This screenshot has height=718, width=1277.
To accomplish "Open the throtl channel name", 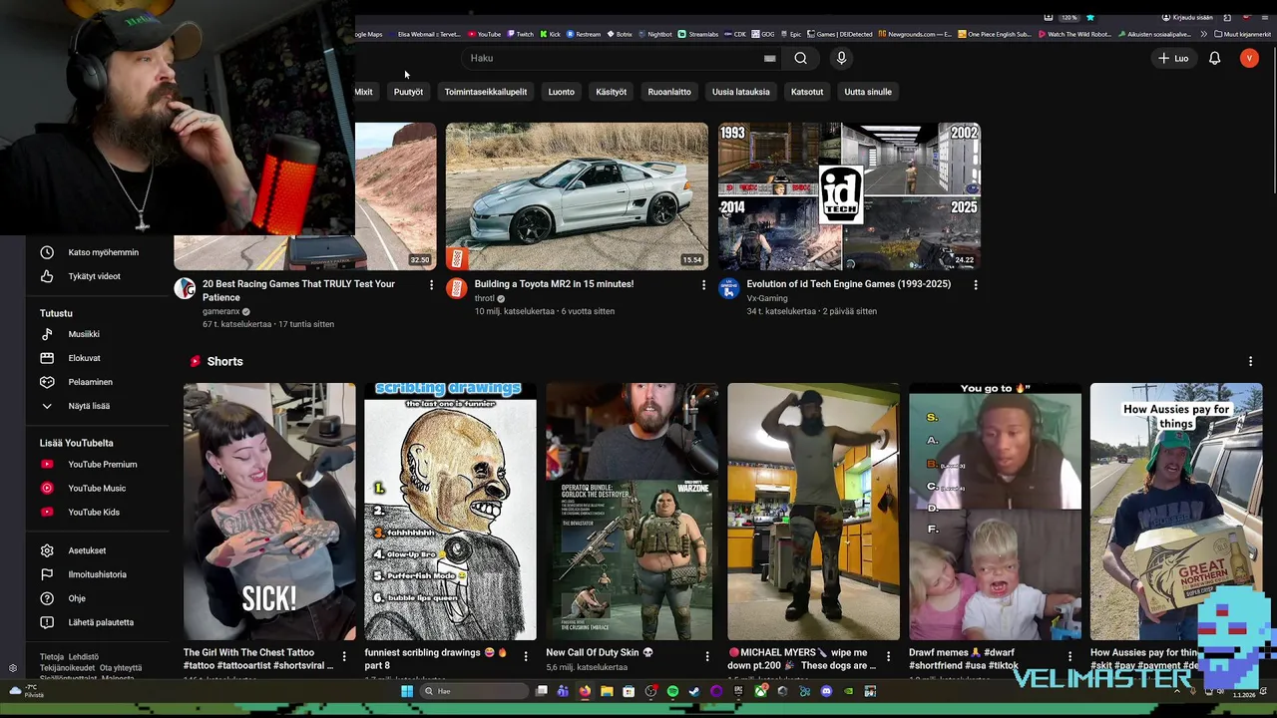I will [484, 298].
